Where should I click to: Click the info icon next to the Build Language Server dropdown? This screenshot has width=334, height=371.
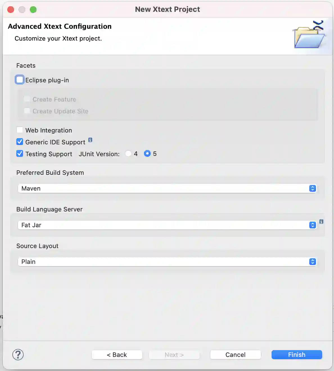pyautogui.click(x=321, y=222)
